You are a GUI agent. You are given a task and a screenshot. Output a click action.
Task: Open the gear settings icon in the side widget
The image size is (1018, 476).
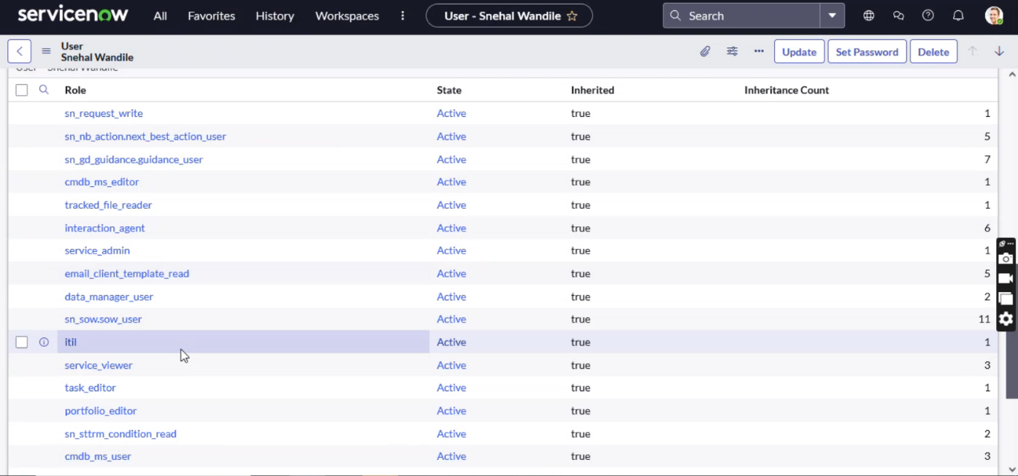pos(1006,319)
